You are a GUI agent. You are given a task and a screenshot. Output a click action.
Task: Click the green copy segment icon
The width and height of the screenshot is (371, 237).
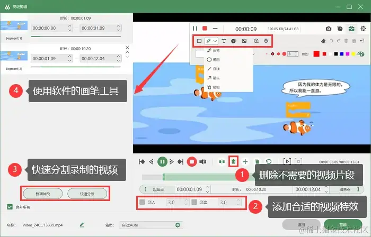(257, 162)
